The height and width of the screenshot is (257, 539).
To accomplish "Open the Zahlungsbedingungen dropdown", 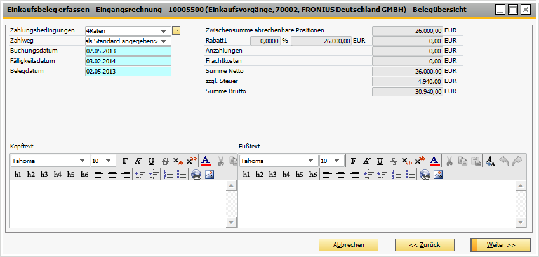I will coord(164,30).
